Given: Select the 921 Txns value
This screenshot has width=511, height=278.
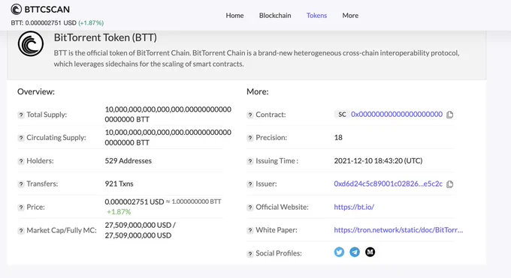Looking at the screenshot, I should (119, 184).
